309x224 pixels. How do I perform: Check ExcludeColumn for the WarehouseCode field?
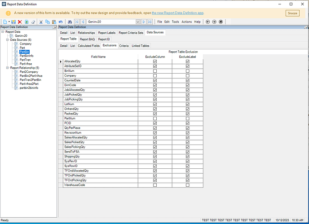click(155, 185)
